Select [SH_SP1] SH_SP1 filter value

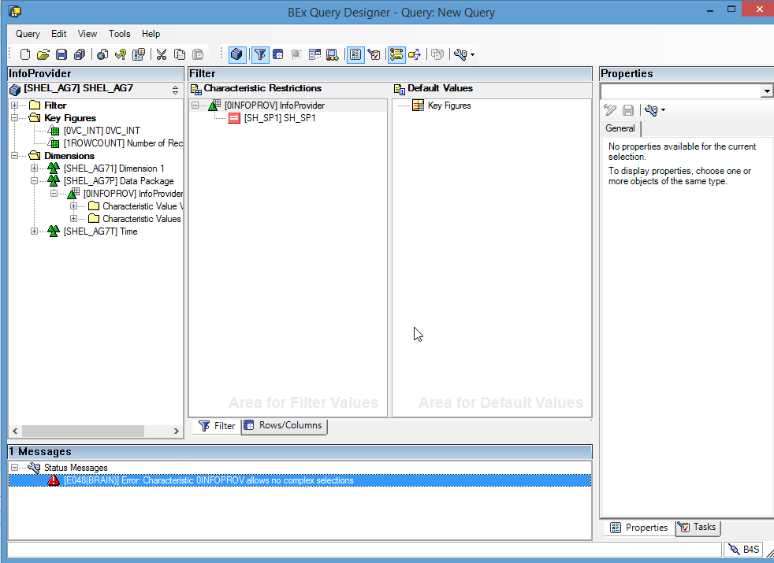tap(280, 118)
